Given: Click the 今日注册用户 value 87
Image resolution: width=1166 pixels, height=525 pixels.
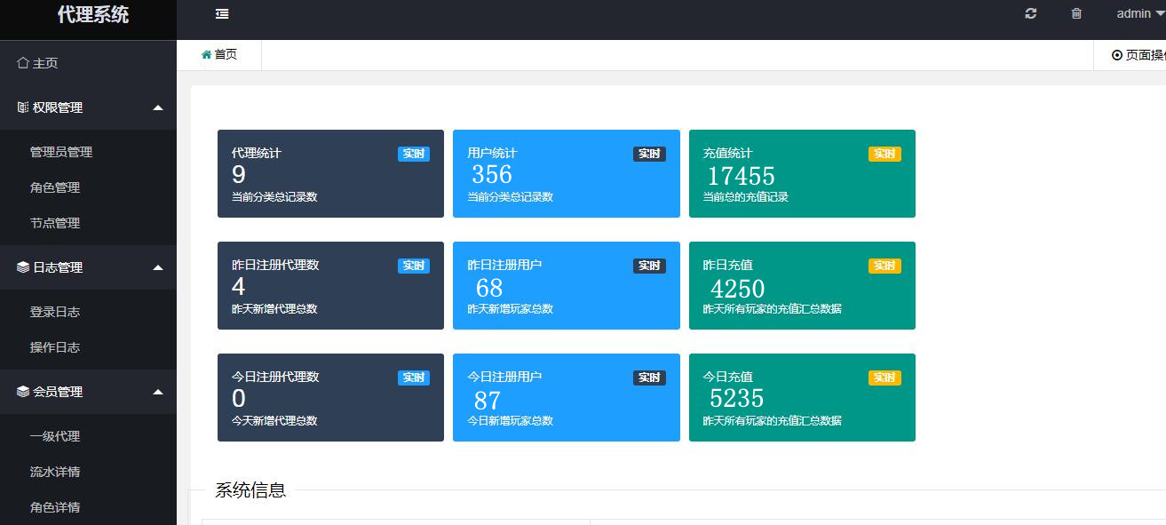Looking at the screenshot, I should [x=488, y=401].
